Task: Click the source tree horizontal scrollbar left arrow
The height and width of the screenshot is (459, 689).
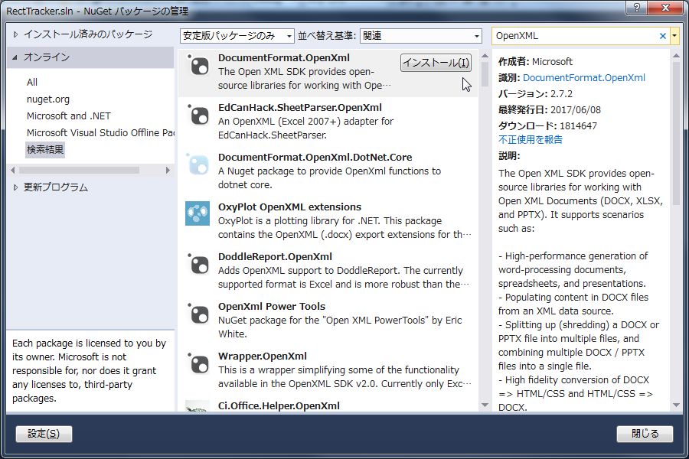Action: (13, 170)
